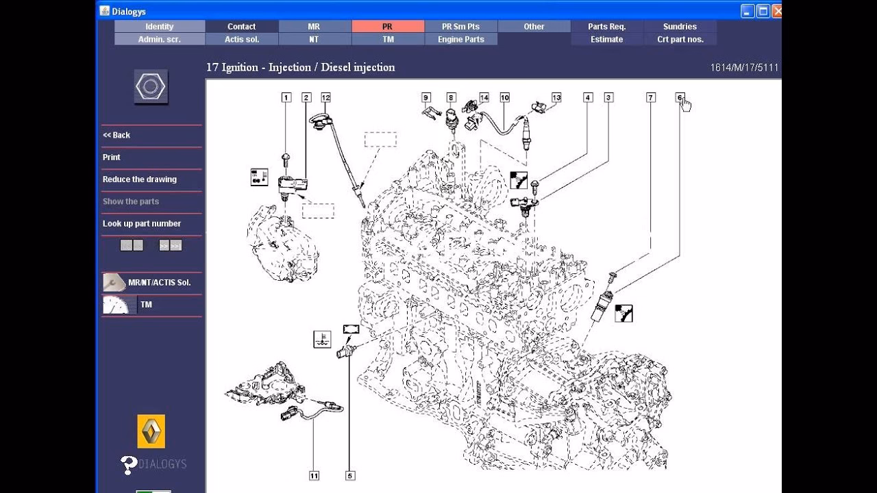Select part number 6 callout

coord(680,98)
